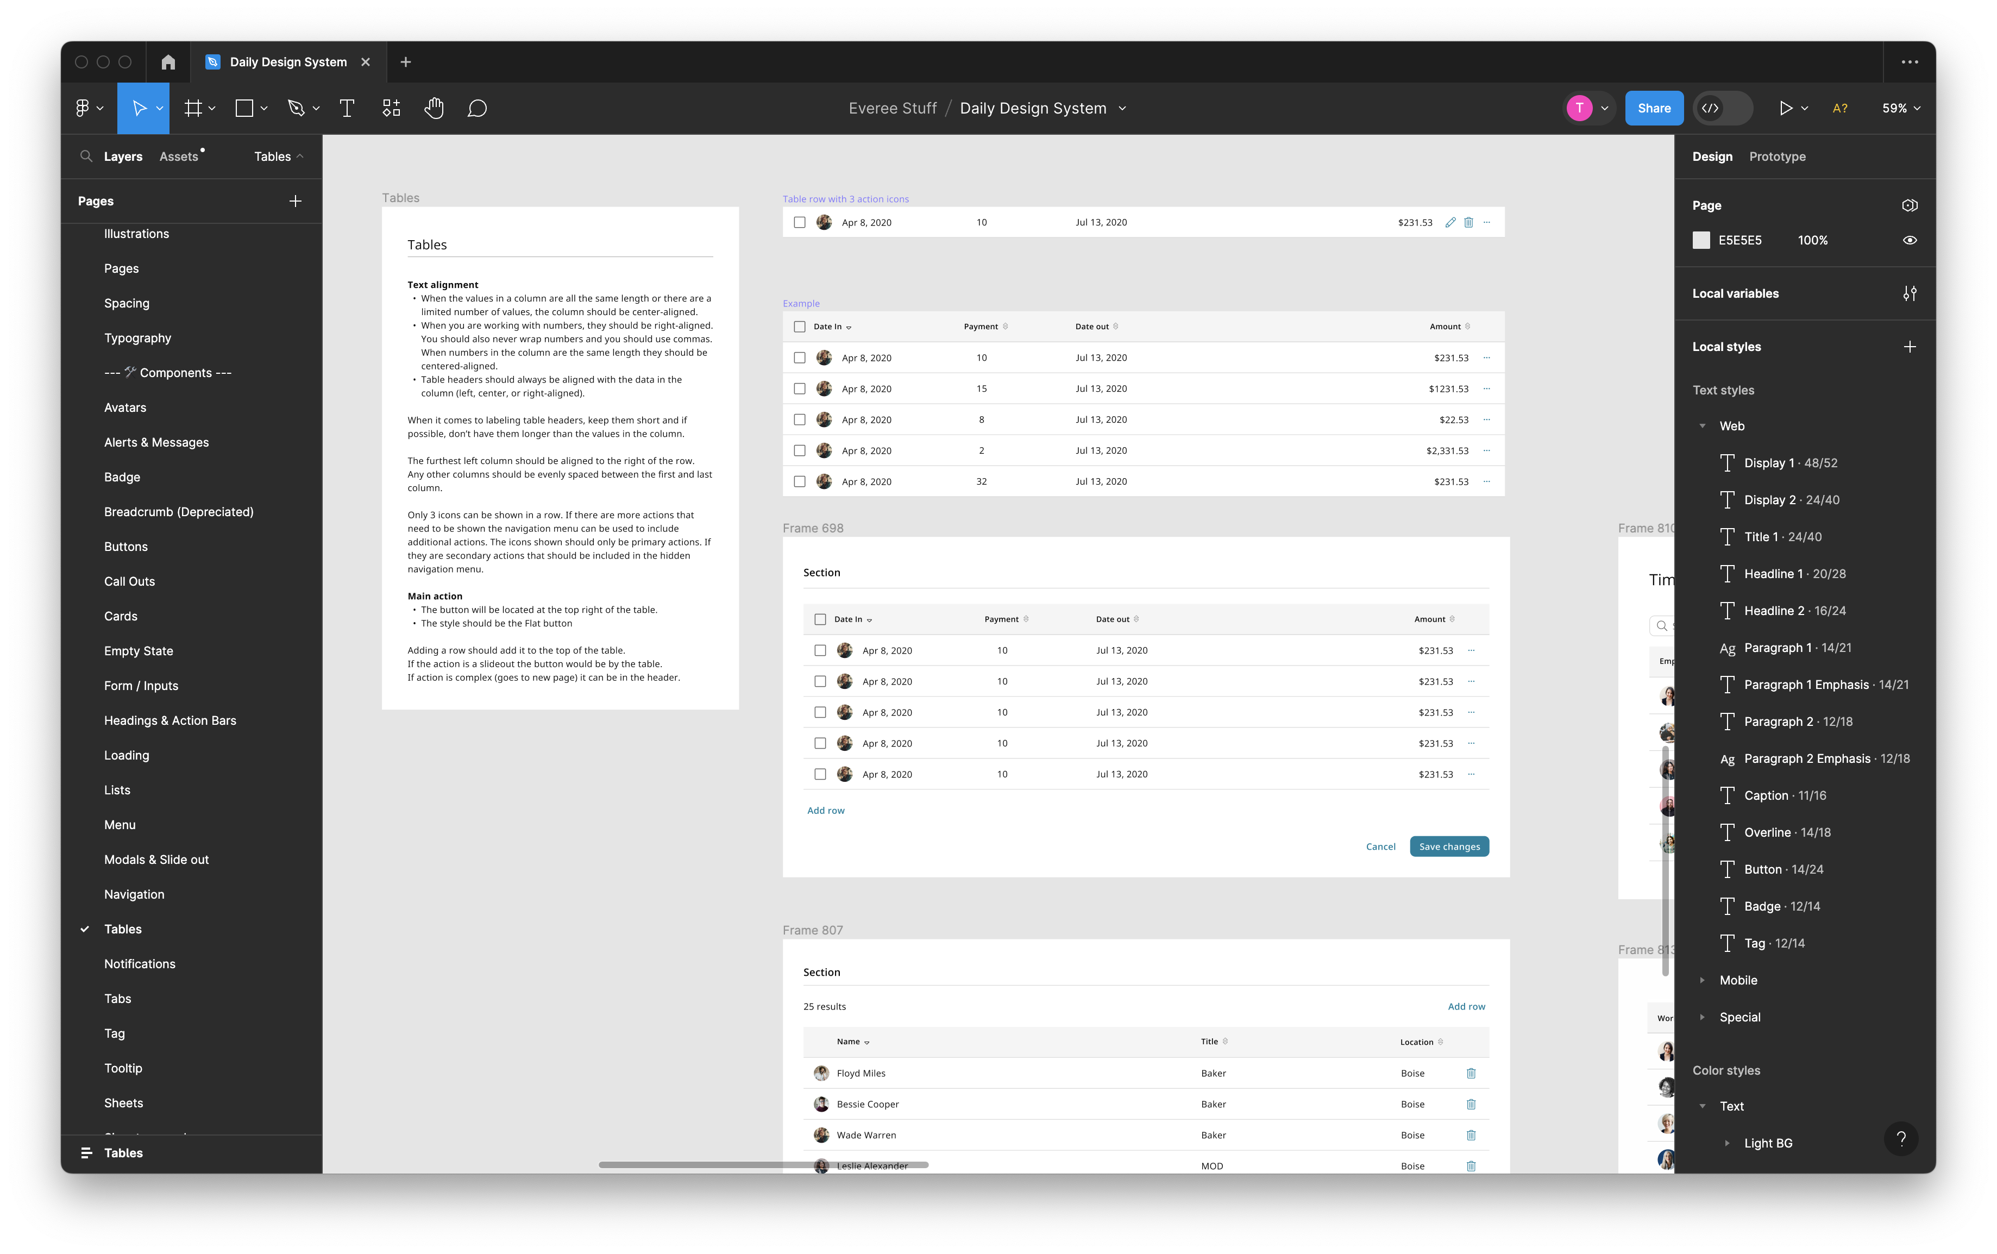Check the $2,331.53 row checkbox
This screenshot has height=1254, width=1997.
[x=800, y=450]
